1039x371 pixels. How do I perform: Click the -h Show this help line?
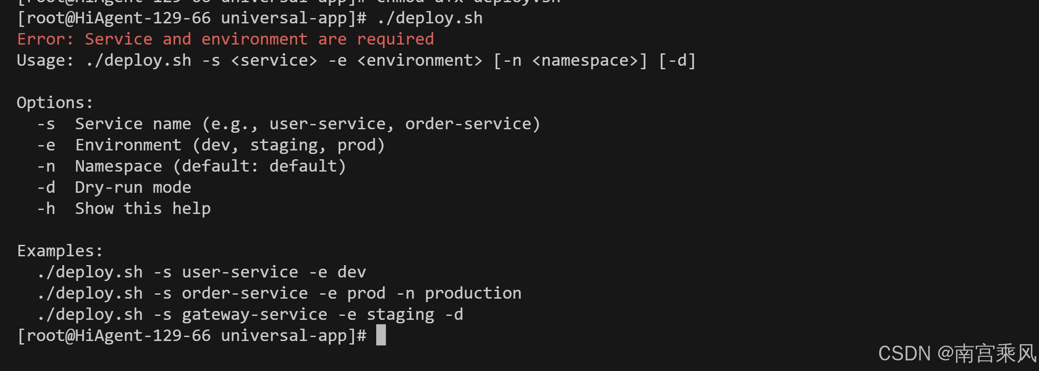tap(124, 209)
